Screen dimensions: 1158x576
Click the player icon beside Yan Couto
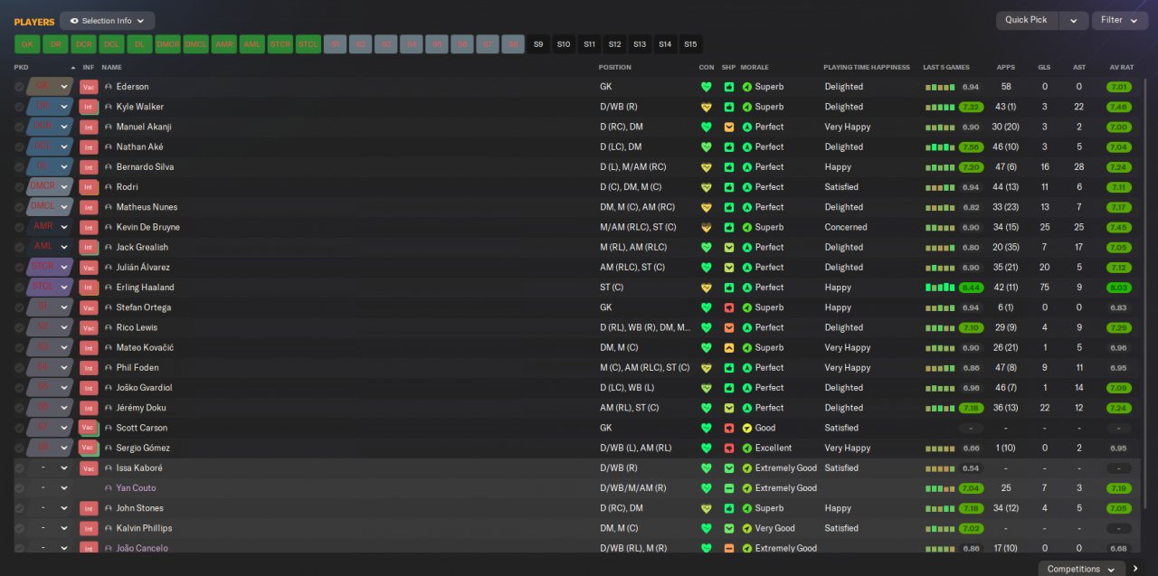click(x=109, y=488)
